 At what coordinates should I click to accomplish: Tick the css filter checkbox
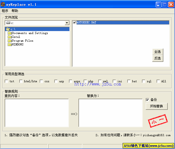tap(41, 81)
